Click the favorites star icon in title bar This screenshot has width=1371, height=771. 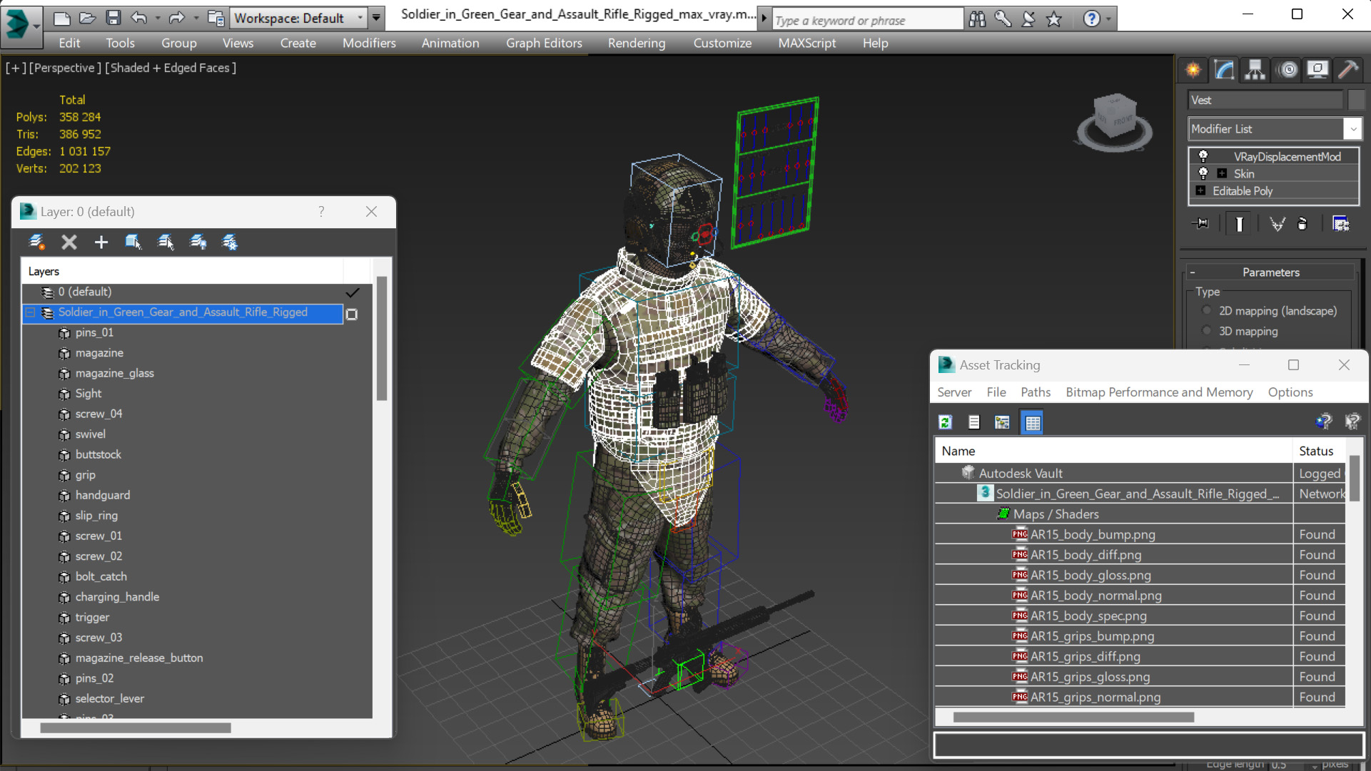tap(1054, 19)
